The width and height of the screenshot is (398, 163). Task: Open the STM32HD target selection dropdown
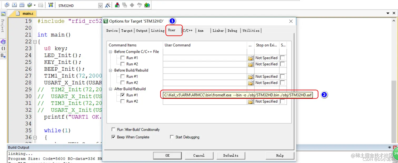click(x=100, y=6)
